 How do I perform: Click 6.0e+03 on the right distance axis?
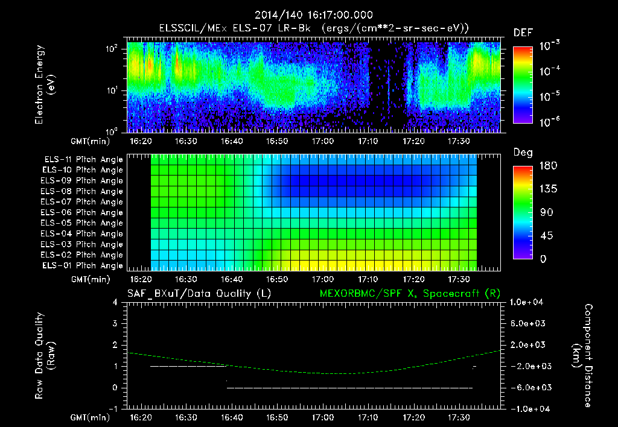(x=529, y=323)
